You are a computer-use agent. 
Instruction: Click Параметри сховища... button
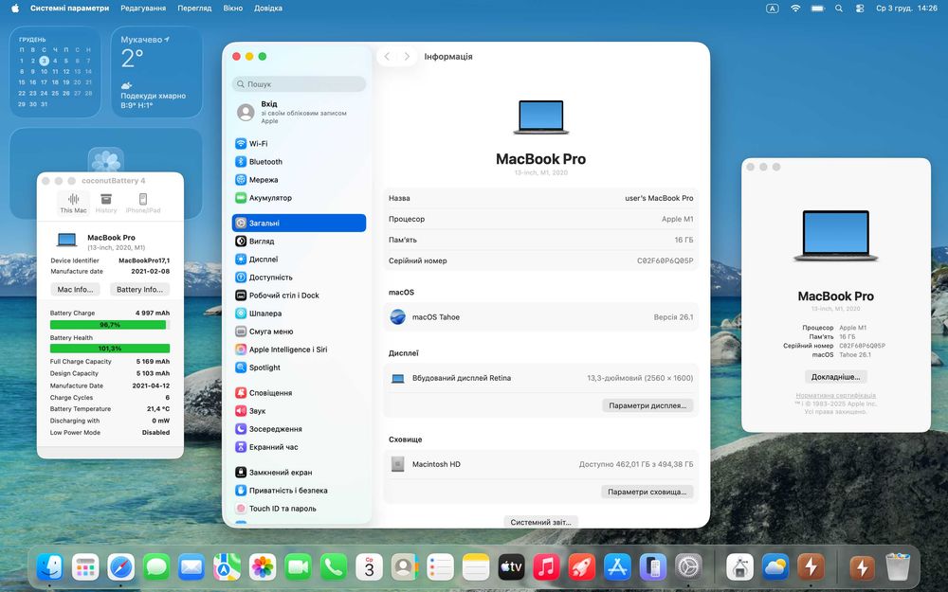click(647, 493)
